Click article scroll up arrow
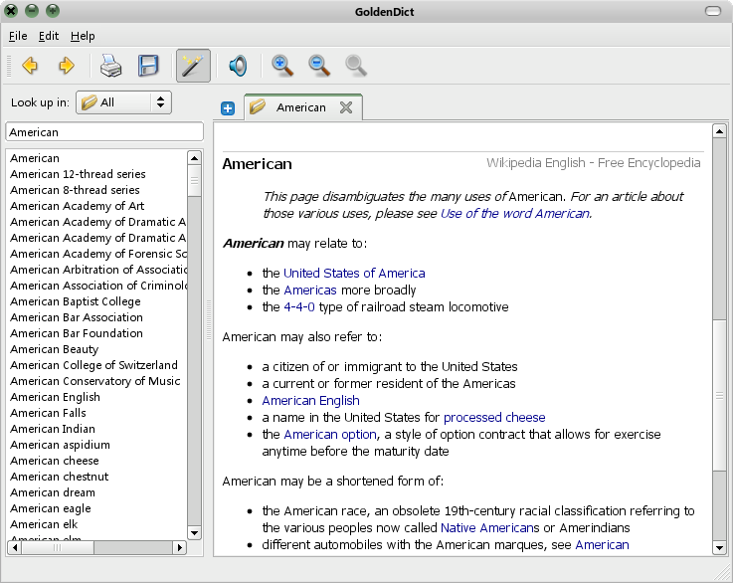The height and width of the screenshot is (583, 733). pos(719,131)
